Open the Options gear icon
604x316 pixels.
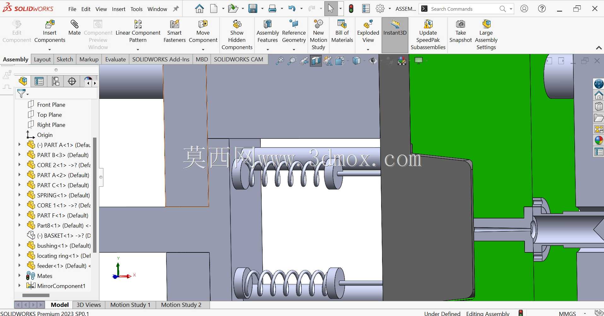(x=380, y=9)
